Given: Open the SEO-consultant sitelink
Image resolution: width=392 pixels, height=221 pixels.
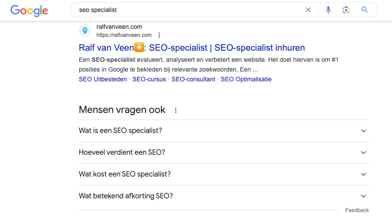Looking at the screenshot, I should [193, 79].
